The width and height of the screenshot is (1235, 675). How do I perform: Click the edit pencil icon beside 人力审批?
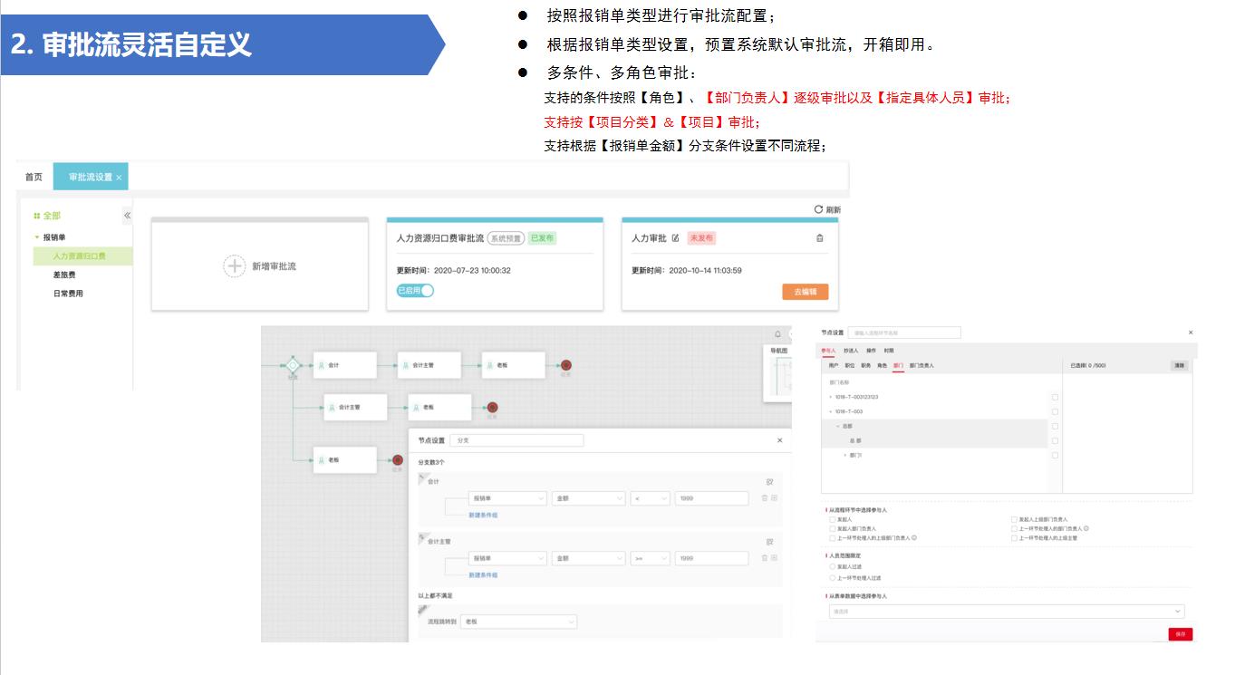[675, 238]
